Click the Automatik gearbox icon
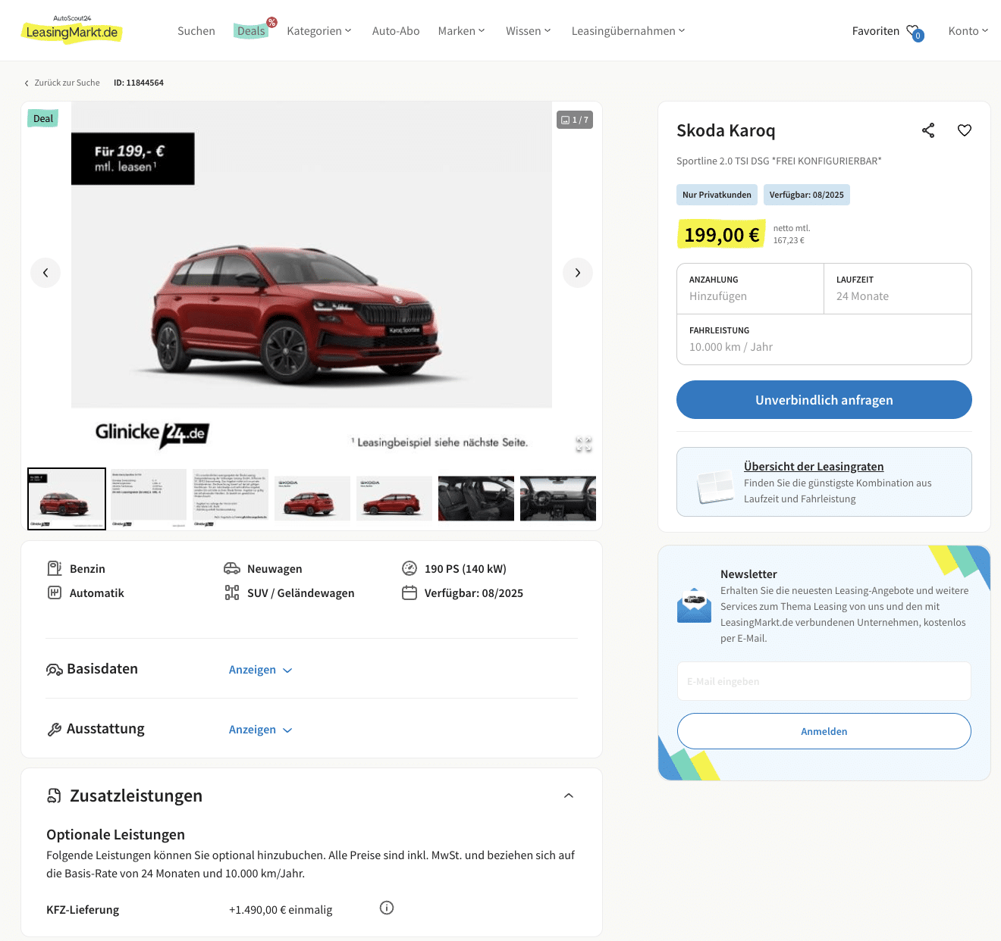 tap(55, 592)
